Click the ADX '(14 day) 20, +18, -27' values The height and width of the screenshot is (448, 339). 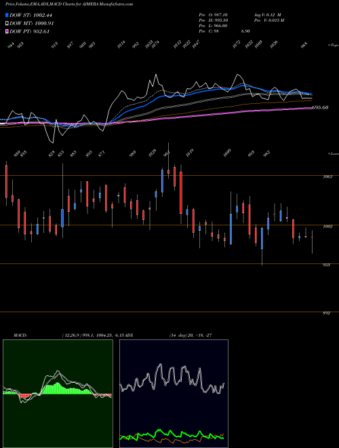191,335
